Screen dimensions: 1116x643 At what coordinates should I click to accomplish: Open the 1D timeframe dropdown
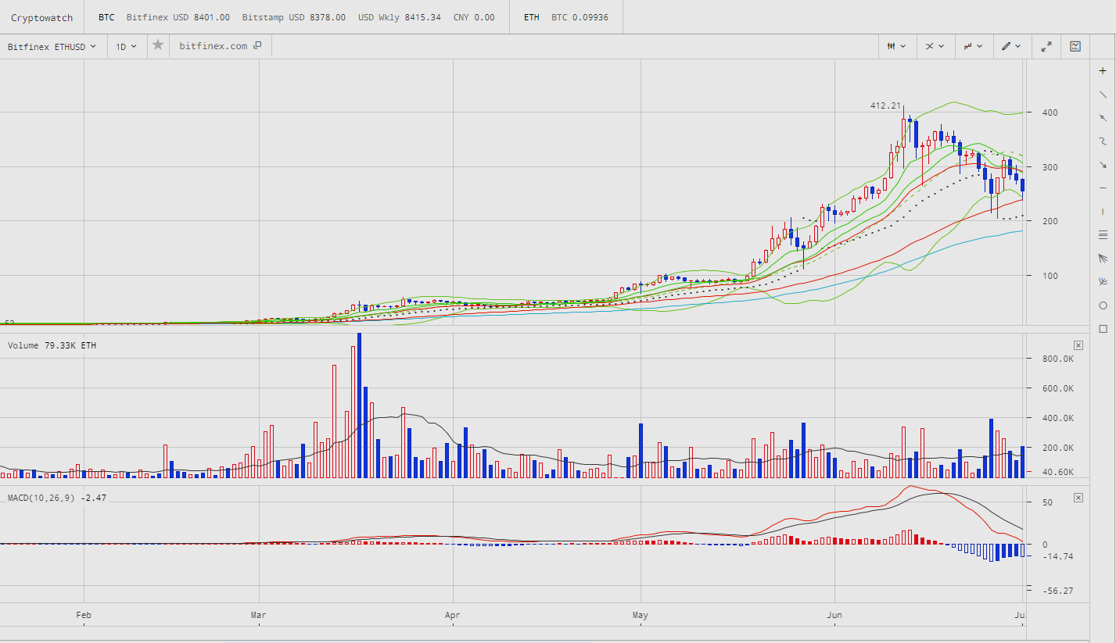pos(126,46)
